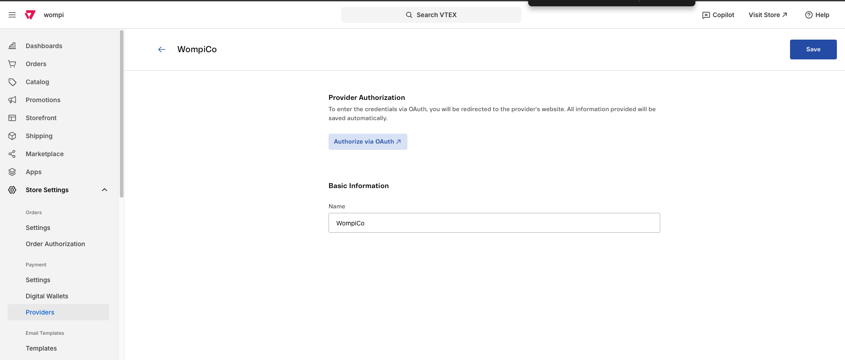Click the sidebar vertical scrollbar

pos(122,113)
